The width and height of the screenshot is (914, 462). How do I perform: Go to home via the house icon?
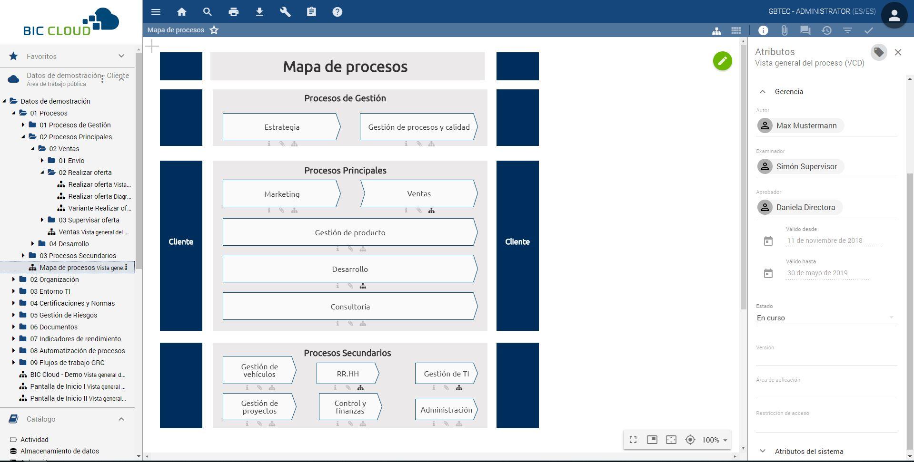pyautogui.click(x=181, y=12)
